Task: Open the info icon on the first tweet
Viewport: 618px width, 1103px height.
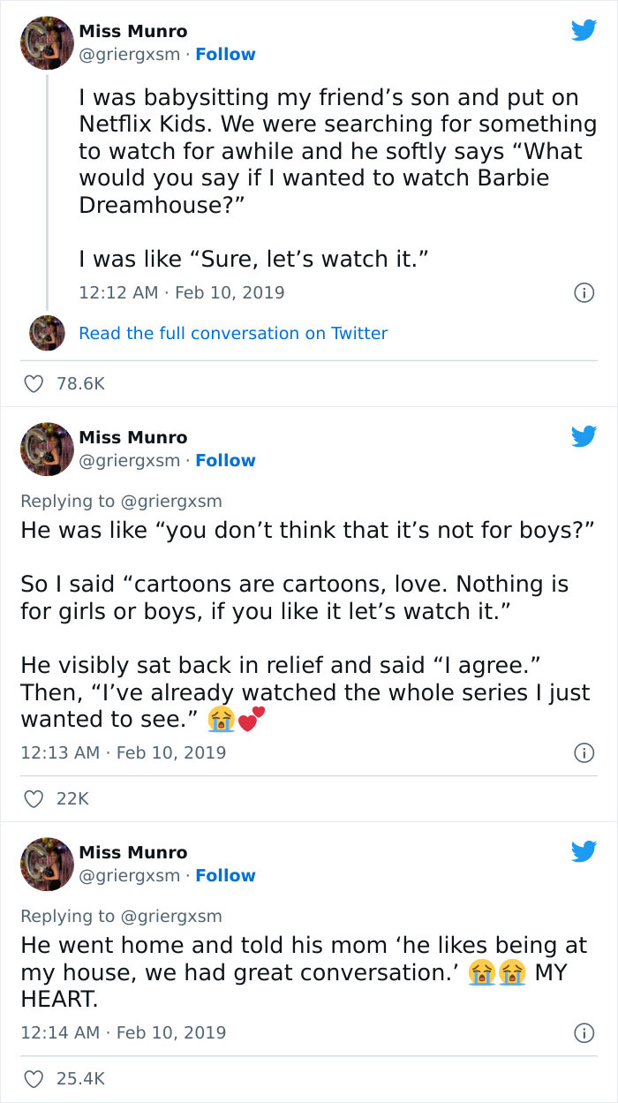Action: point(584,292)
